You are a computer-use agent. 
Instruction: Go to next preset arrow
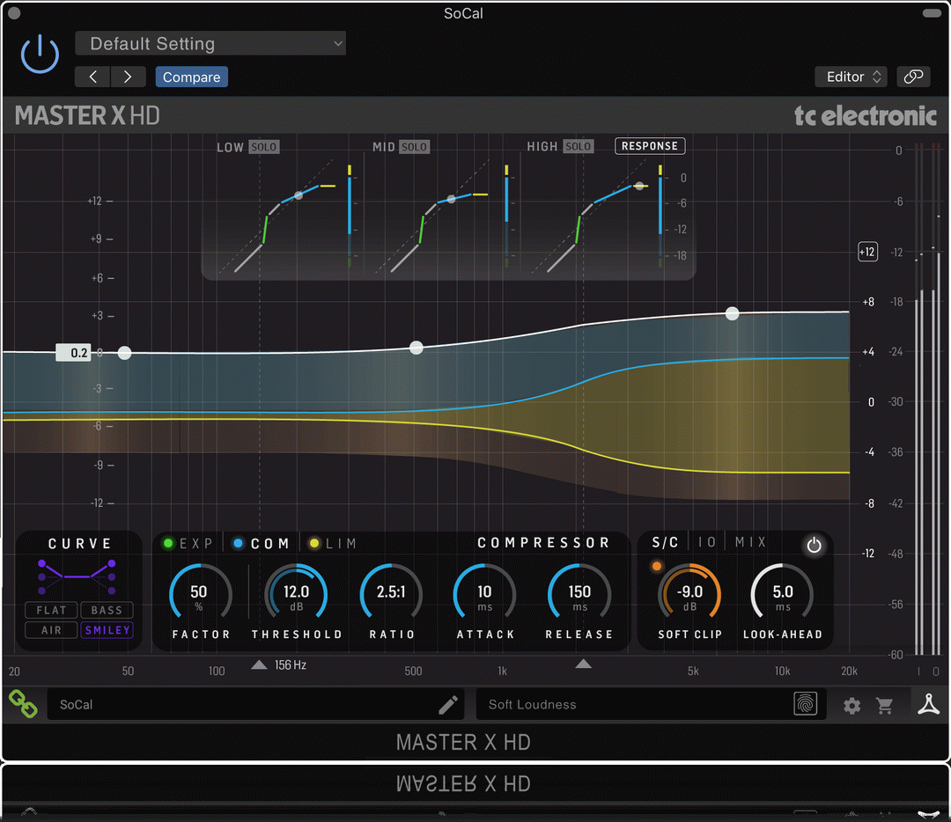pos(128,77)
